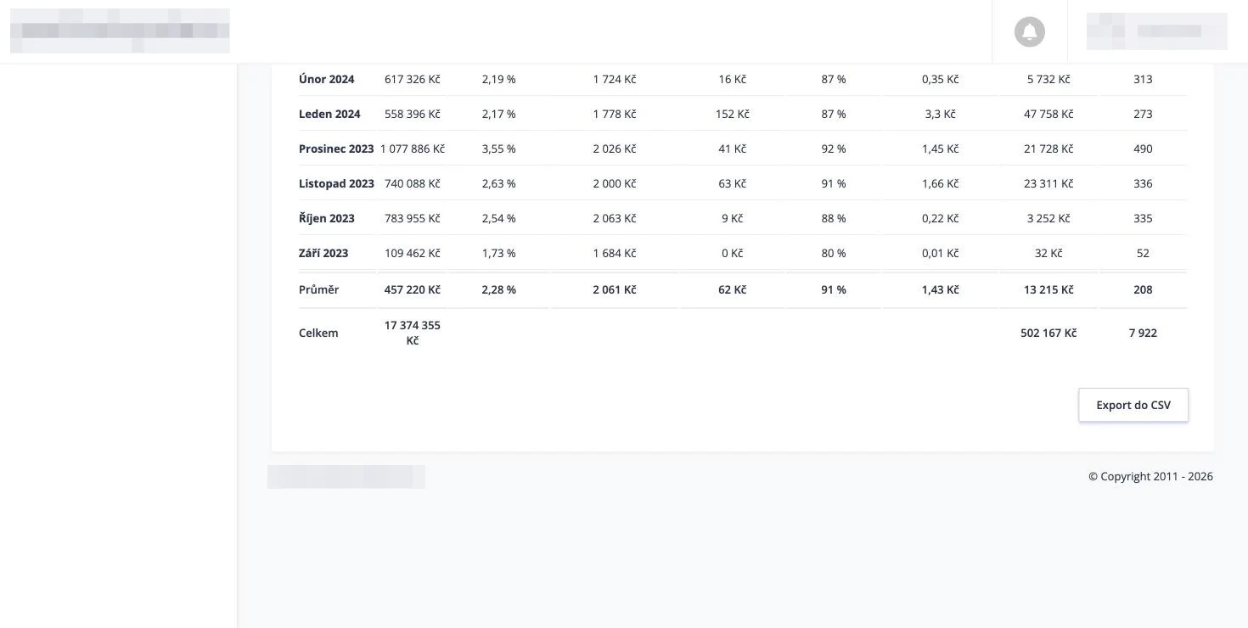Click the Říjen 2023 row label

327,218
